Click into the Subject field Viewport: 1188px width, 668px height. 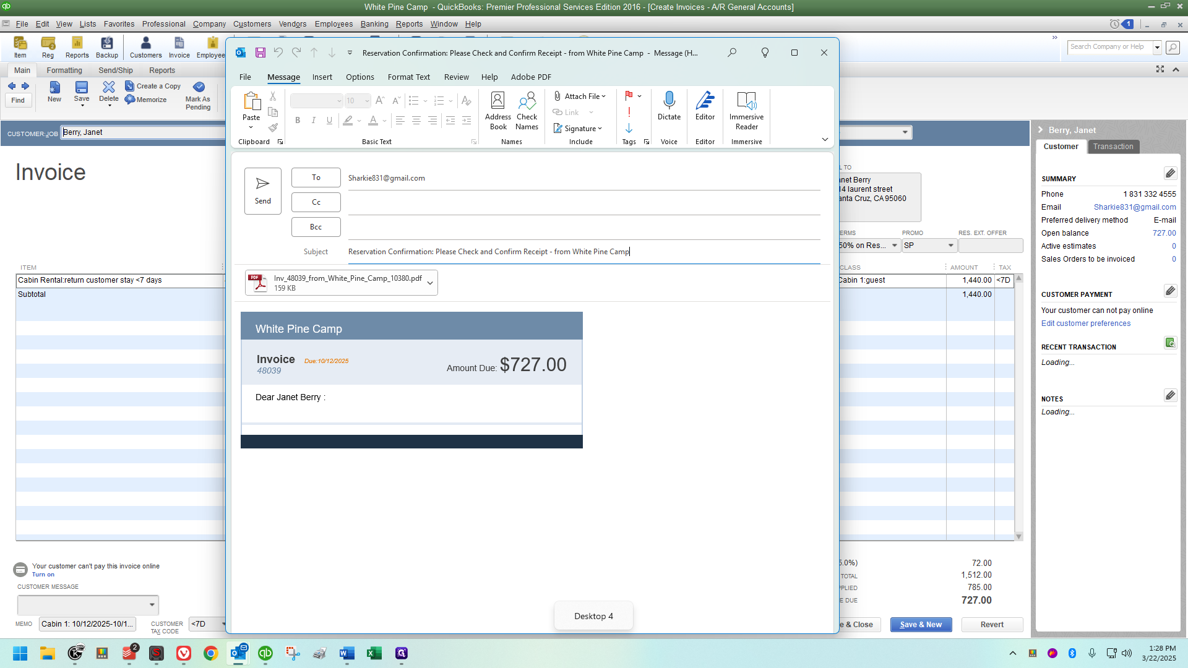click(x=583, y=252)
